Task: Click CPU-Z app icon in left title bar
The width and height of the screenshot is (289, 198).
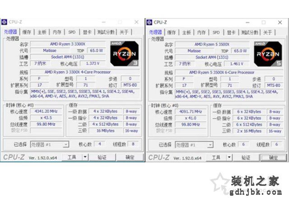Action: coord(4,22)
